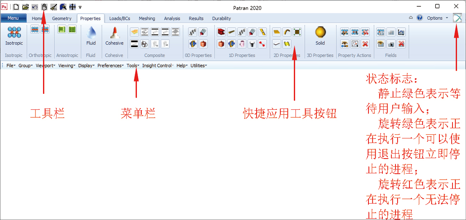Viewport: 466px width, 220px height.
Task: Open the Options dropdown
Action: click(437, 18)
